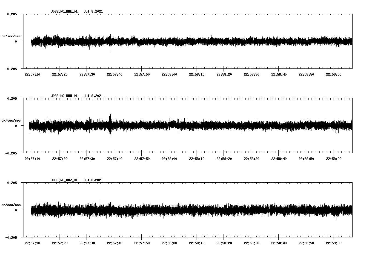The width and height of the screenshot is (372, 253).
Task: Select the J036_NC_HNE_01 trace label
Action: pos(64,12)
